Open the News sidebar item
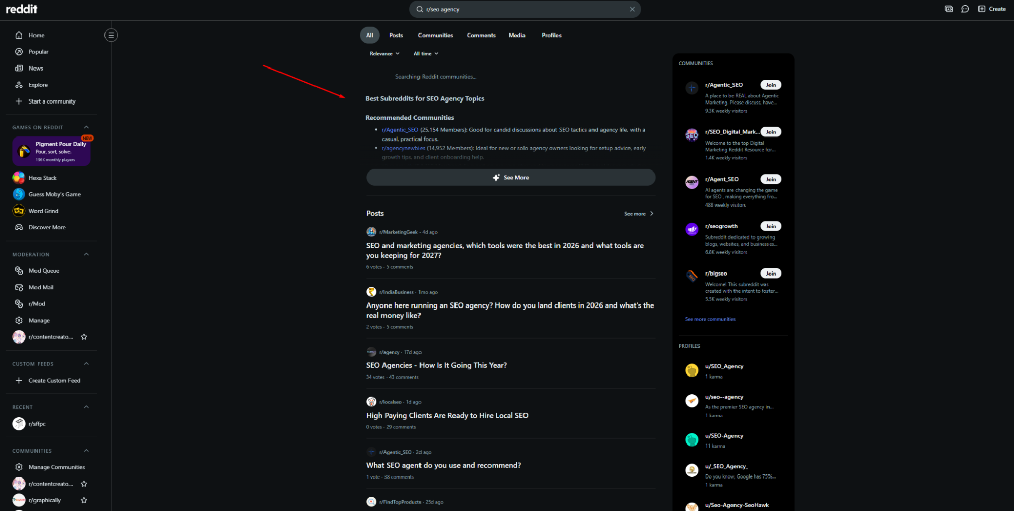Screen dimensions: 1014x512 tap(36, 68)
